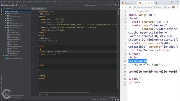The height and width of the screenshot is (101, 180).
Task: Open the Window menu
Action: click(49, 2)
